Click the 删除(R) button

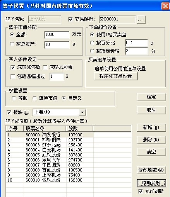point(151,140)
